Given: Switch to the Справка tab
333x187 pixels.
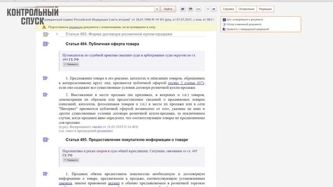Looking at the screenshot, I should 228,9.
